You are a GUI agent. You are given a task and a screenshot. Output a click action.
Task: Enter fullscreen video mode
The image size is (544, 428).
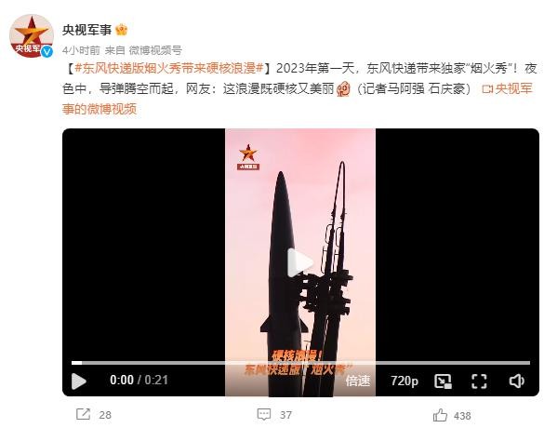(479, 381)
